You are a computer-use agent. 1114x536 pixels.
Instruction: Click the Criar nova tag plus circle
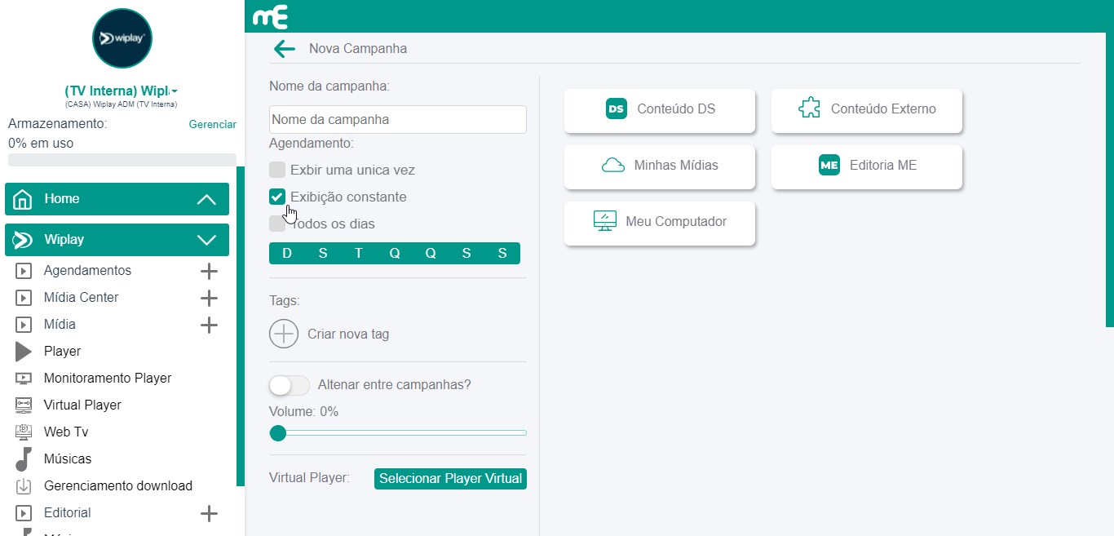(284, 334)
